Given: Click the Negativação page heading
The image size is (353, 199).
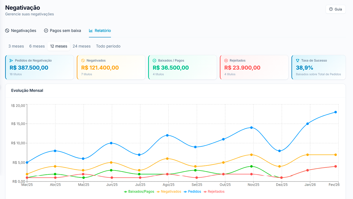Looking at the screenshot, I should pos(23,8).
